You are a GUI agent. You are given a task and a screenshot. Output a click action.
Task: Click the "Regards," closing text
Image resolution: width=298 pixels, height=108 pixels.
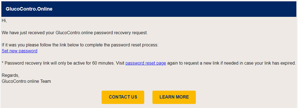coord(10,75)
